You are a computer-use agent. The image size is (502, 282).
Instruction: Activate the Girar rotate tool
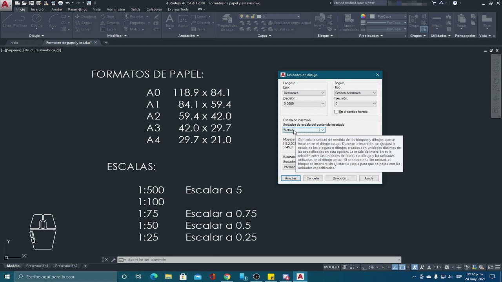point(107,16)
